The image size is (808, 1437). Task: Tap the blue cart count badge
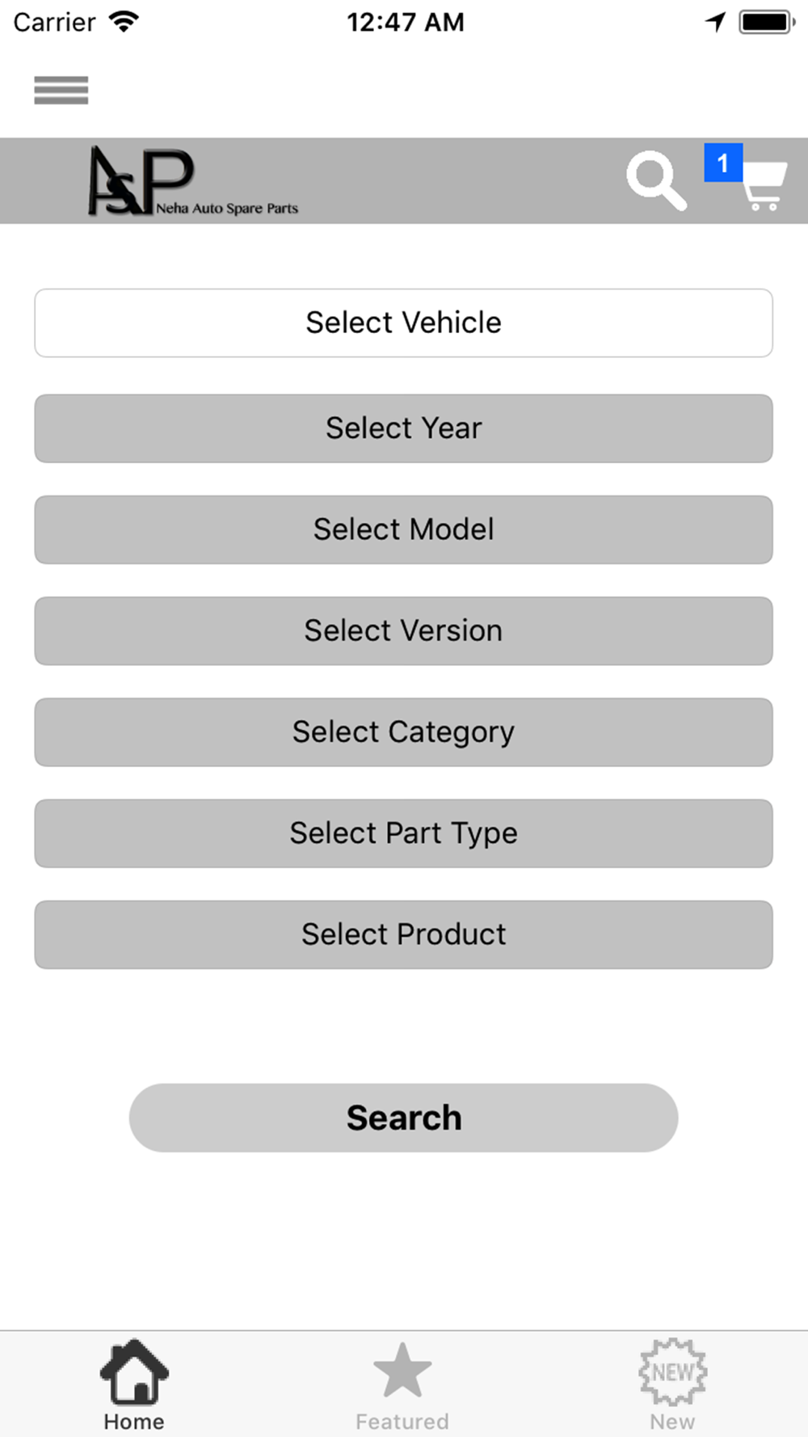(x=722, y=162)
